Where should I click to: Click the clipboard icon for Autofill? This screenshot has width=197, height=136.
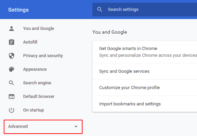point(12,42)
